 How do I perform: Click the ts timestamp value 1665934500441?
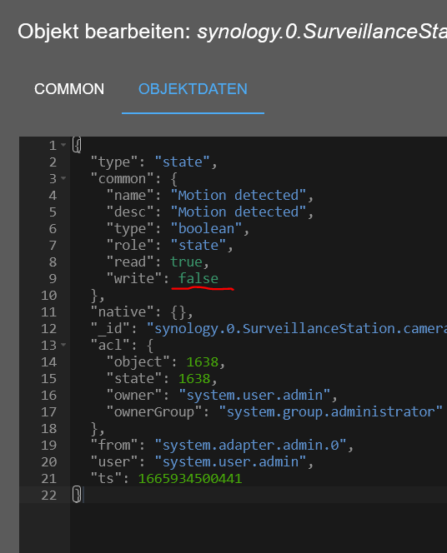point(190,479)
